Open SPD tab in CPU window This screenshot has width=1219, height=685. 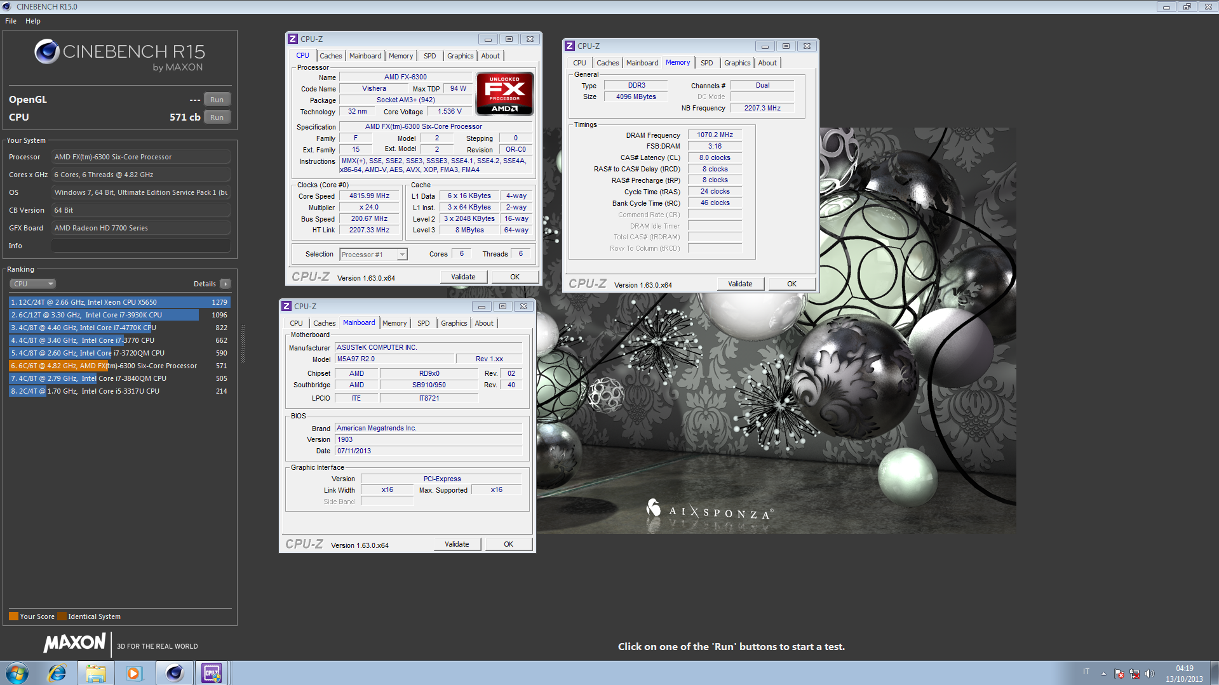click(430, 56)
